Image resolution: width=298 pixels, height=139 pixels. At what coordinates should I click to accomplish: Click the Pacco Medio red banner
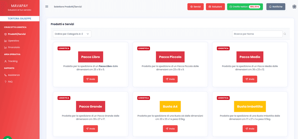click(250, 57)
